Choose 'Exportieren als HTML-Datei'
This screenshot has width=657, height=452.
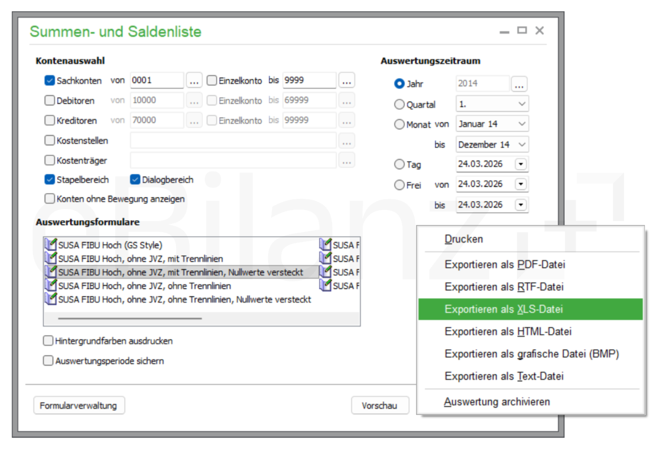tap(530, 331)
